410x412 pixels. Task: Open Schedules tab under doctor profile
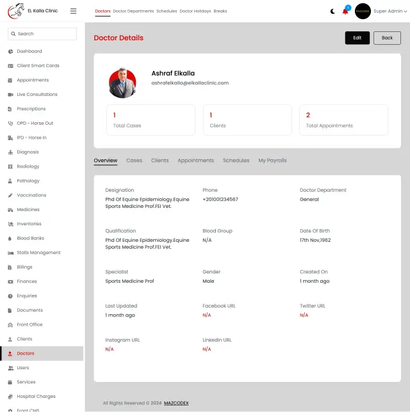point(236,161)
